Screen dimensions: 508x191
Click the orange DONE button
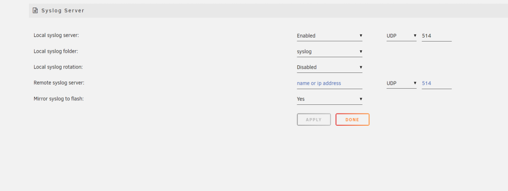(353, 120)
